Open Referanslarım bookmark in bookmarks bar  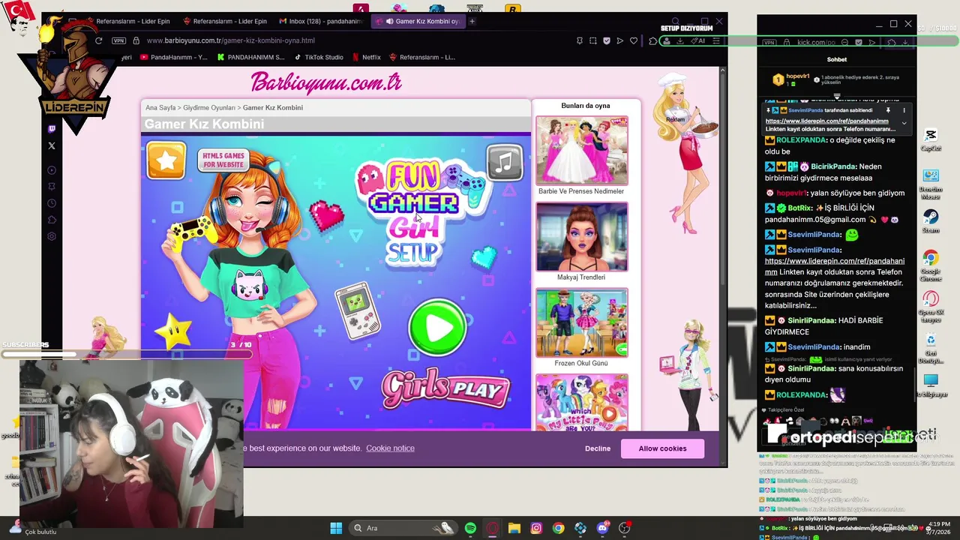(421, 57)
